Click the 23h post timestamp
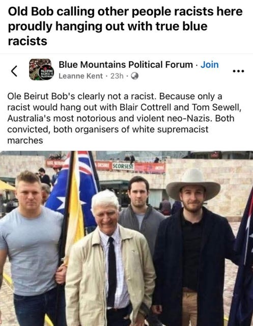Viewport: 253px width, 326px height. (117, 76)
